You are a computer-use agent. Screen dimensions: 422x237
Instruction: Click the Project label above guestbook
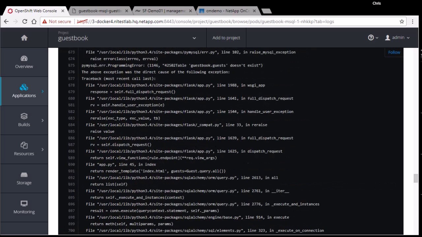coord(63,33)
